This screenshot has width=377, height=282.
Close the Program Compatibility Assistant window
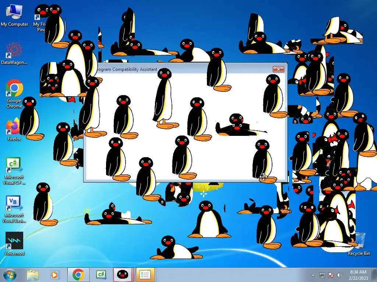tap(278, 69)
